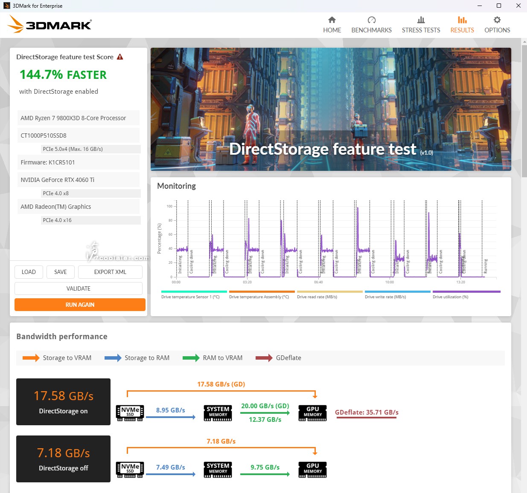The height and width of the screenshot is (493, 527).
Task: Click the 7.18 GB/s DirectStorage off tile
Action: pos(63,459)
